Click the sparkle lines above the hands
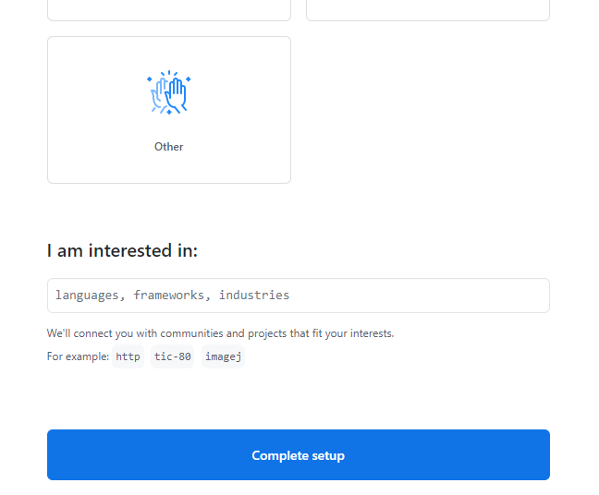Screen dimensions: 599x495 169,74
